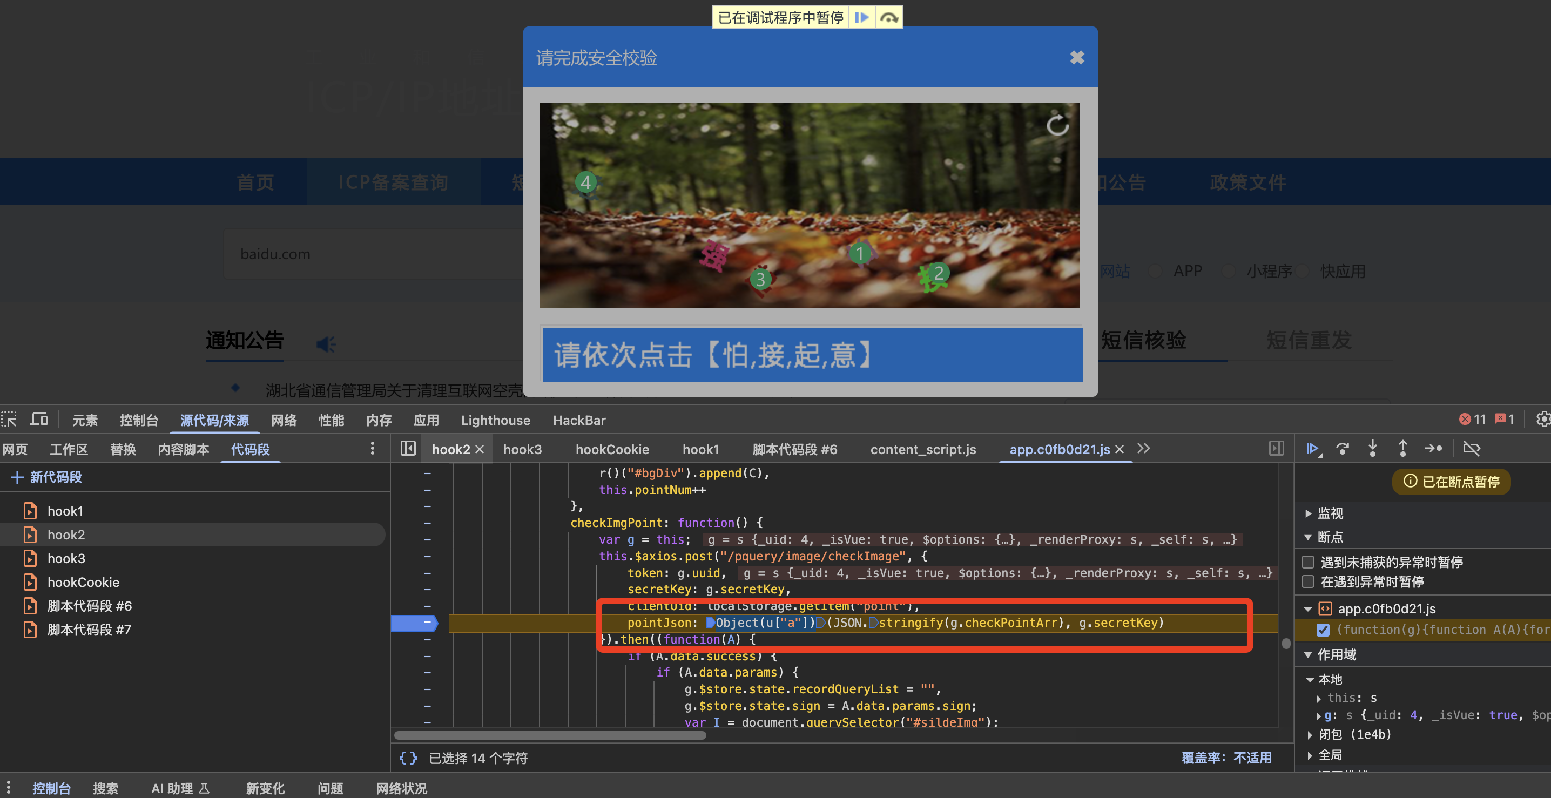Click the step out of function icon
The height and width of the screenshot is (798, 1551).
point(1403,449)
